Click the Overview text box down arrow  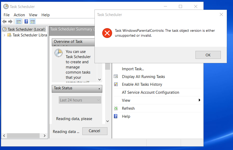point(100,80)
